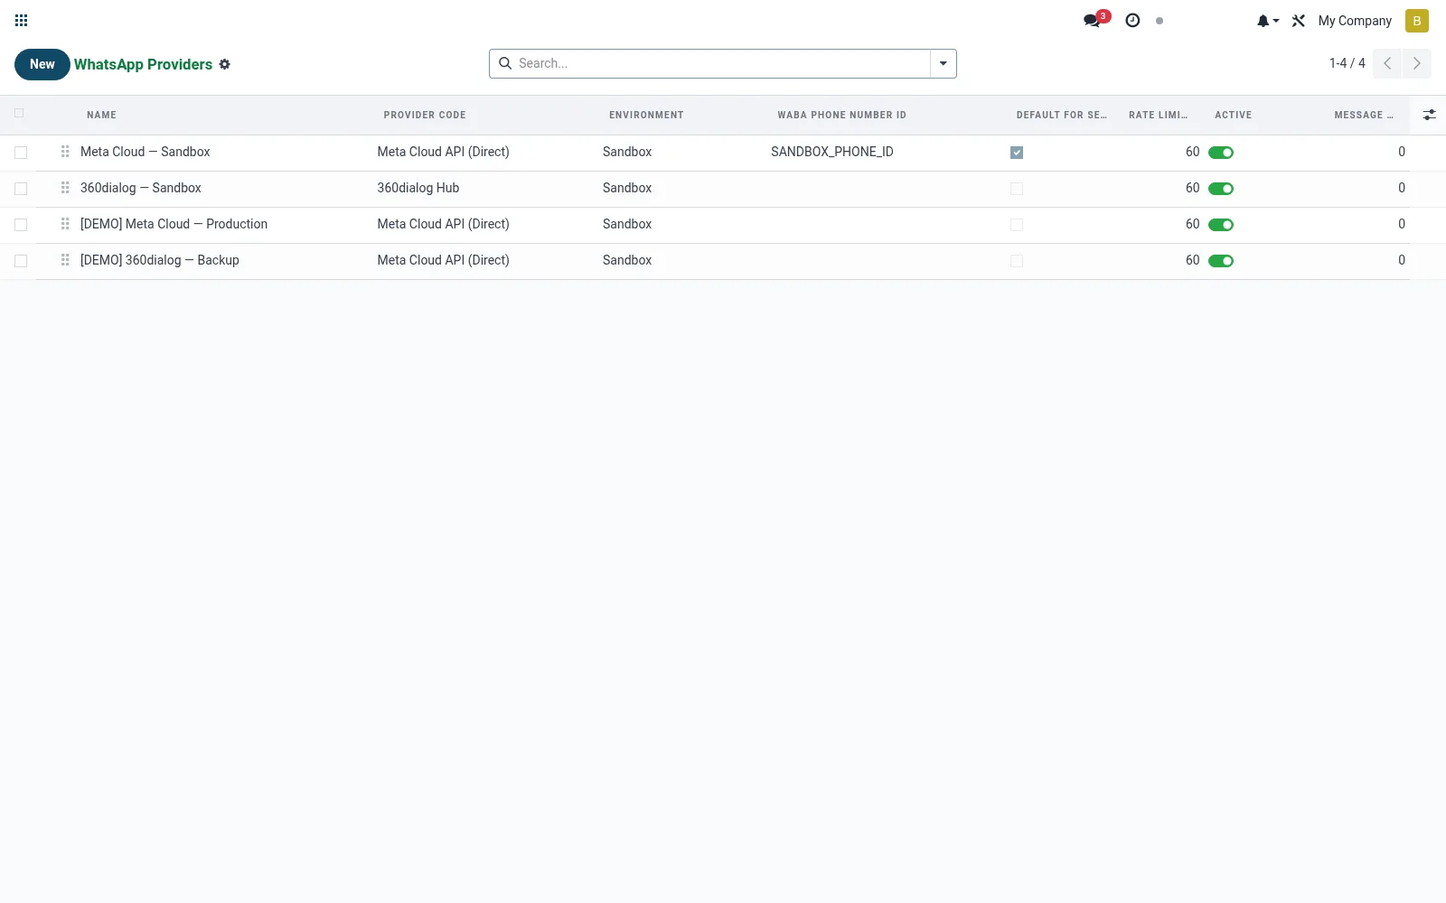Sort by Provider Code column header
The image size is (1446, 903).
click(425, 115)
